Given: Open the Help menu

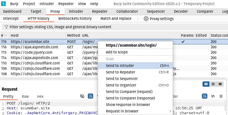Looking at the screenshot, I should click(94, 4).
